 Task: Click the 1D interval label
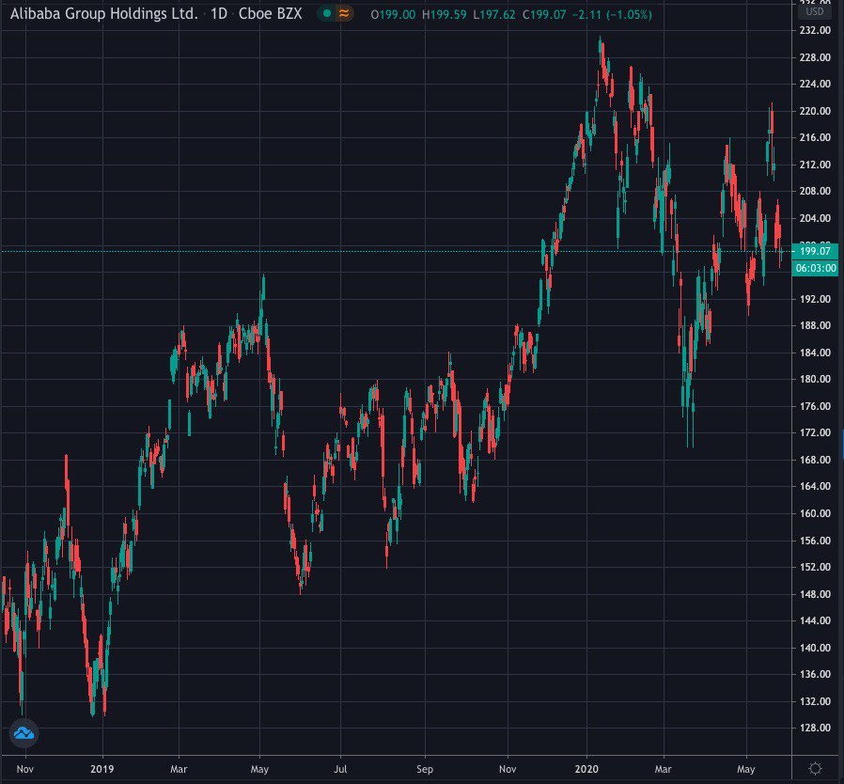(219, 13)
